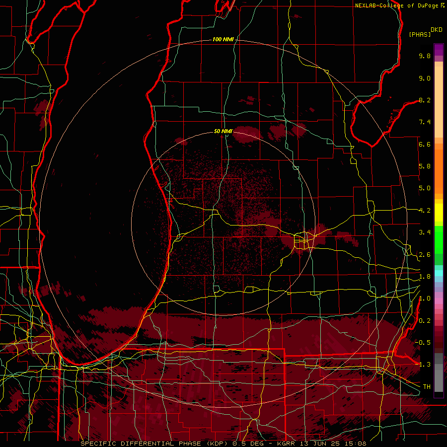The image size is (447, 447).
Task: Click the 7.4 value on the color scale
Action: (425, 122)
